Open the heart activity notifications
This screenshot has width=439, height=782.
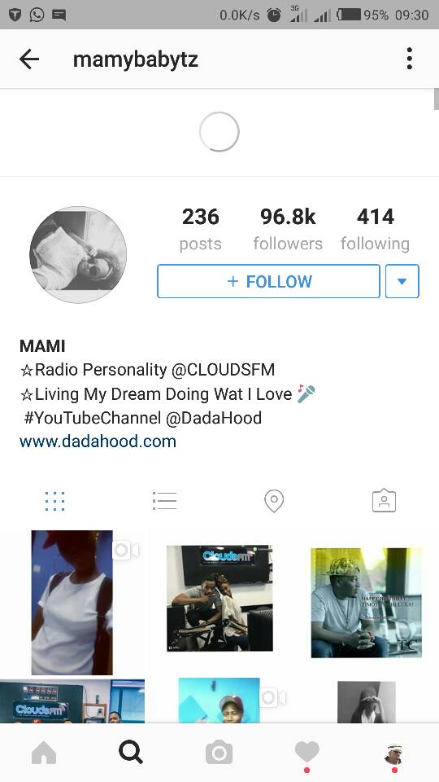[x=306, y=753]
